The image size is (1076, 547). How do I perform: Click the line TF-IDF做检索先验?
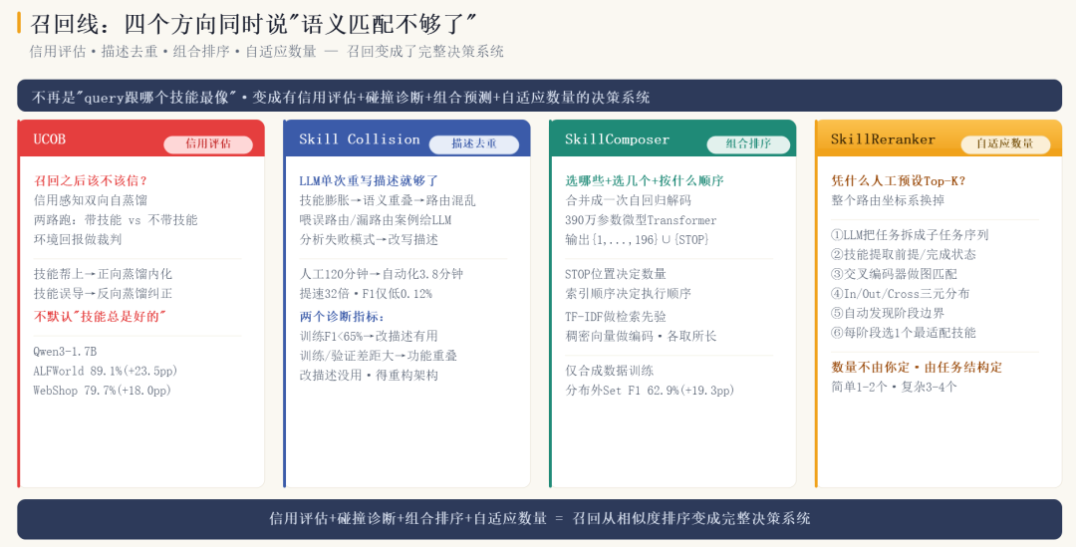pyautogui.click(x=616, y=317)
